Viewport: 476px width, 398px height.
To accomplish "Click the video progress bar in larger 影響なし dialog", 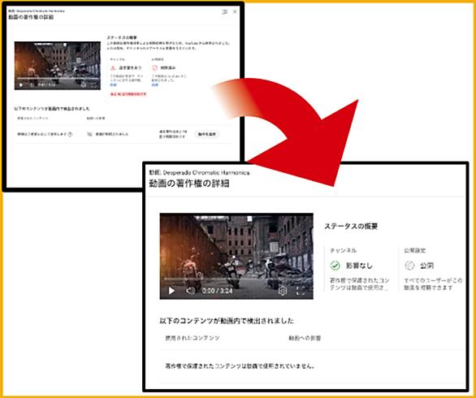I will click(236, 279).
